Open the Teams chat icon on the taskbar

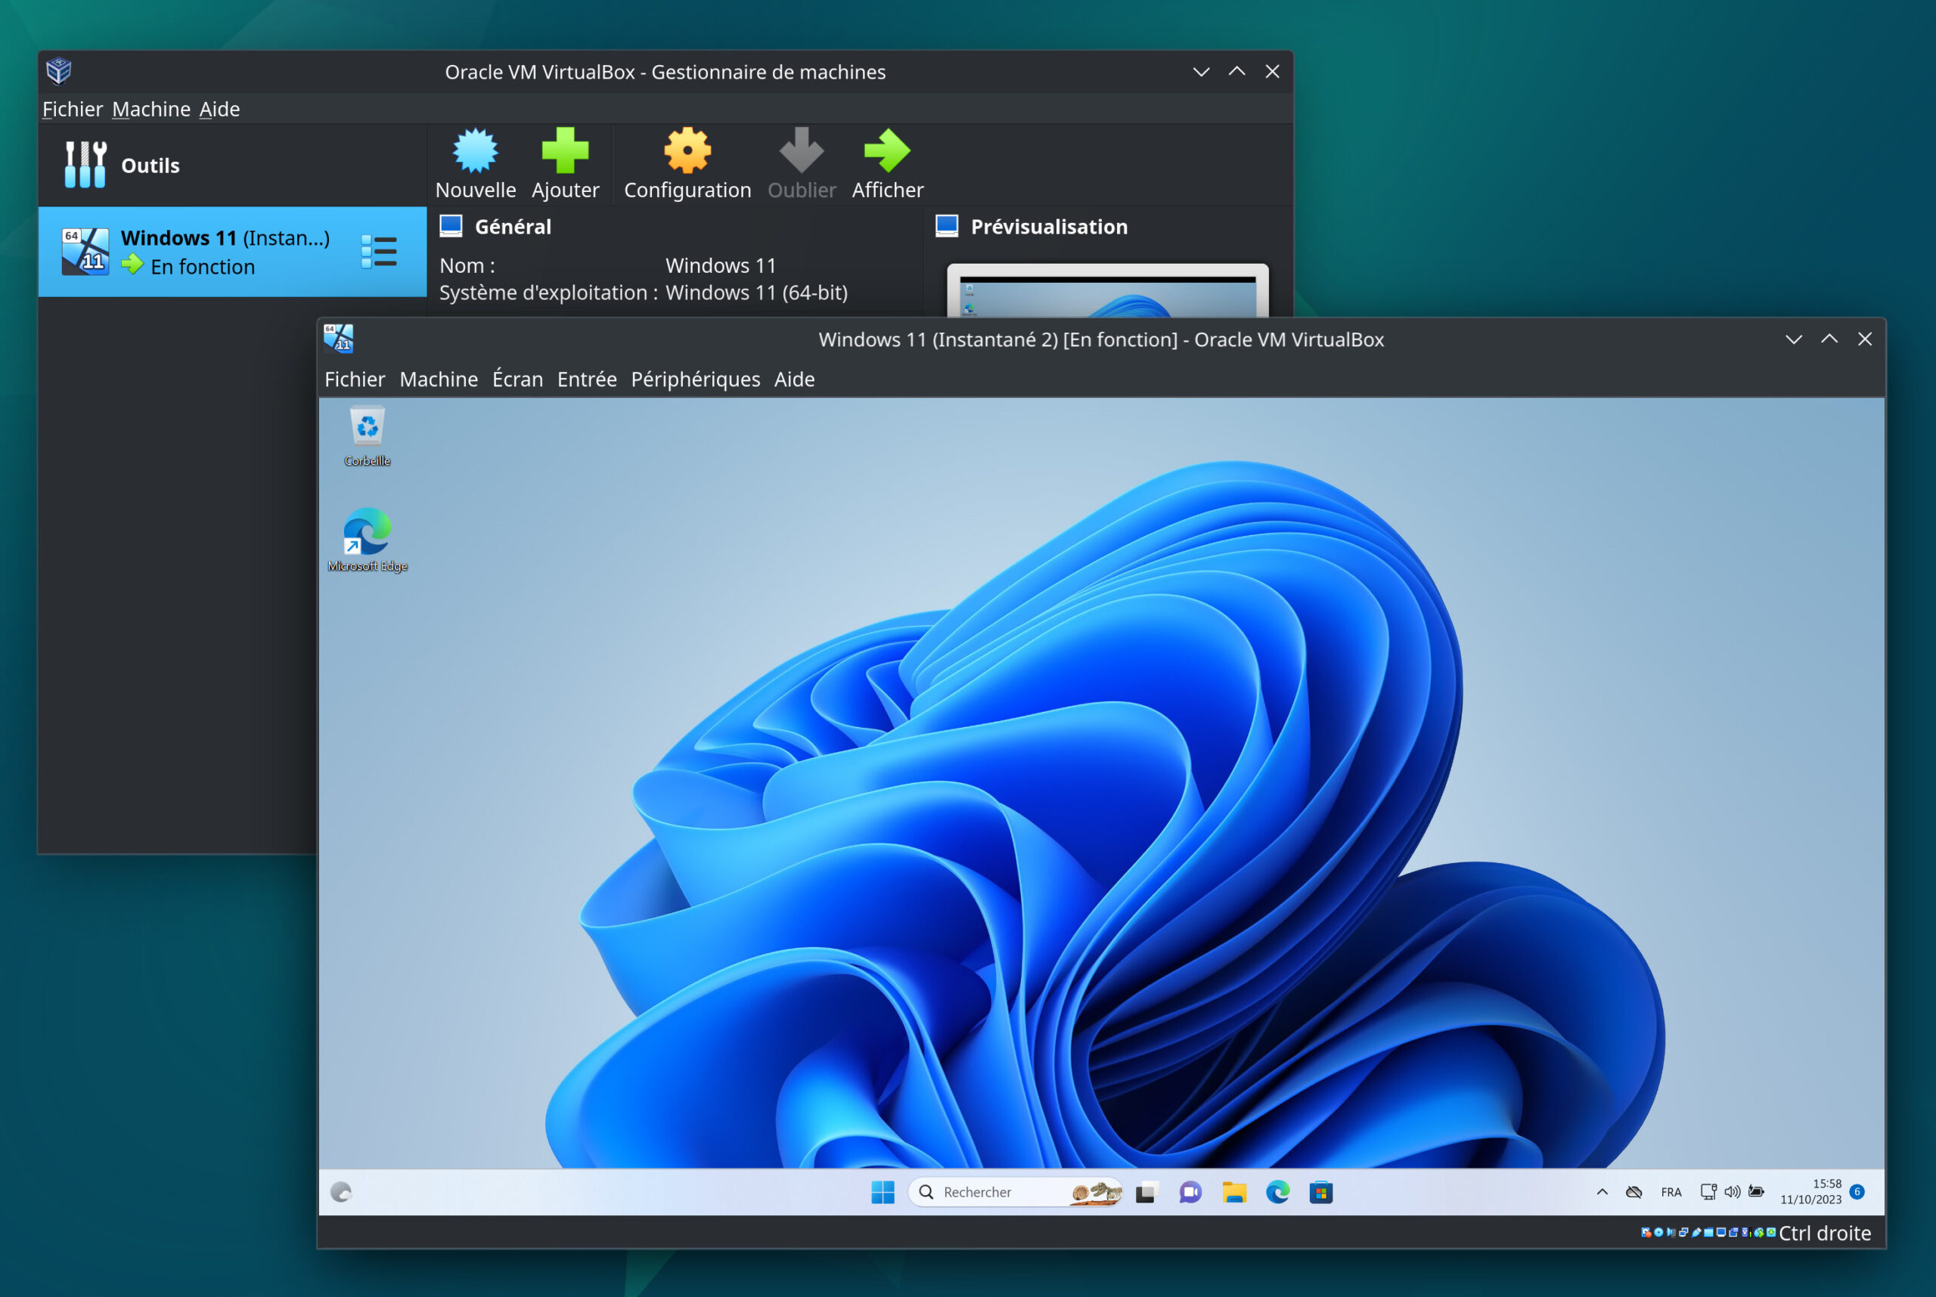pos(1190,1193)
